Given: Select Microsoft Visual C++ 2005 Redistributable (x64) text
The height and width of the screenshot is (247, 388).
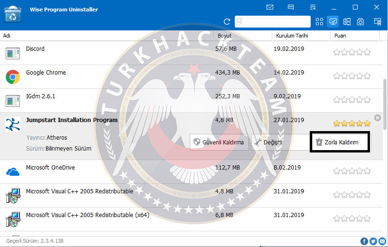Looking at the screenshot, I should click(88, 215).
